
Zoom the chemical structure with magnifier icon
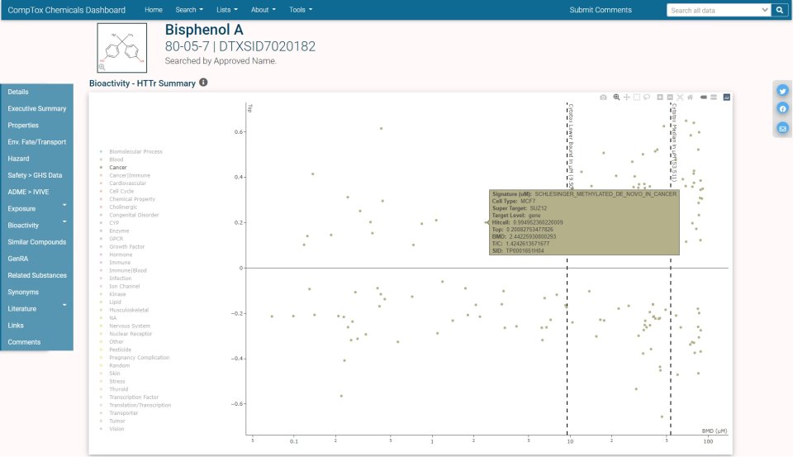pyautogui.click(x=102, y=67)
